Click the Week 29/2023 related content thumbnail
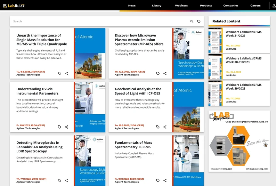This screenshot has height=186, width=276. point(215,93)
